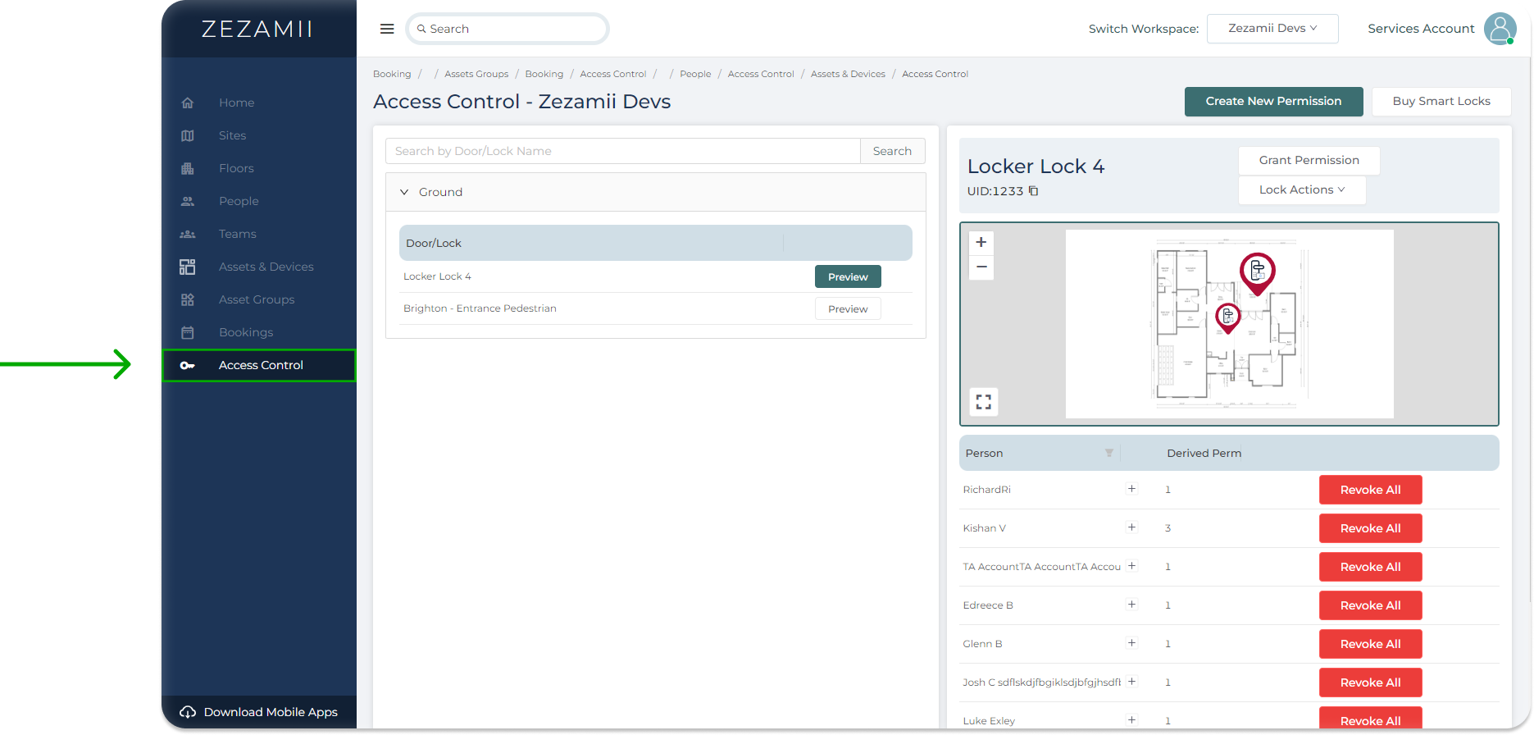Select the larger lock marker on map
The width and height of the screenshot is (1534, 735).
(1258, 272)
